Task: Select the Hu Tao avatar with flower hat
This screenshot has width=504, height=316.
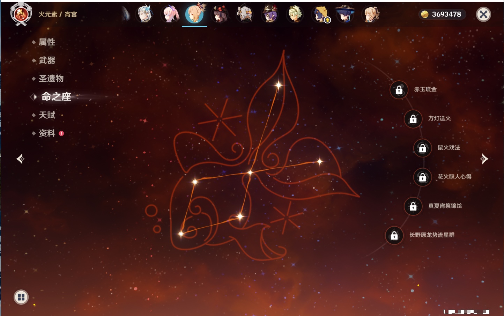Action: tap(220, 14)
